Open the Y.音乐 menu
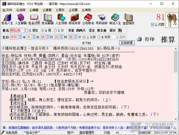The image size is (179, 135). click(x=60, y=10)
